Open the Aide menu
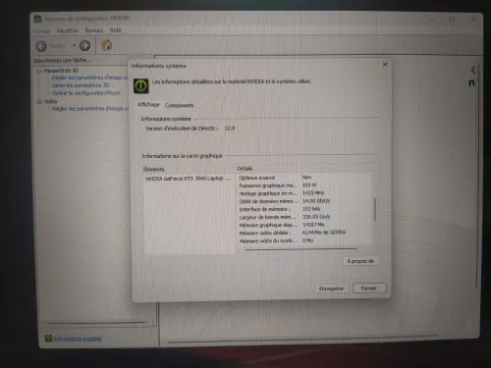This screenshot has width=491, height=368. [115, 30]
